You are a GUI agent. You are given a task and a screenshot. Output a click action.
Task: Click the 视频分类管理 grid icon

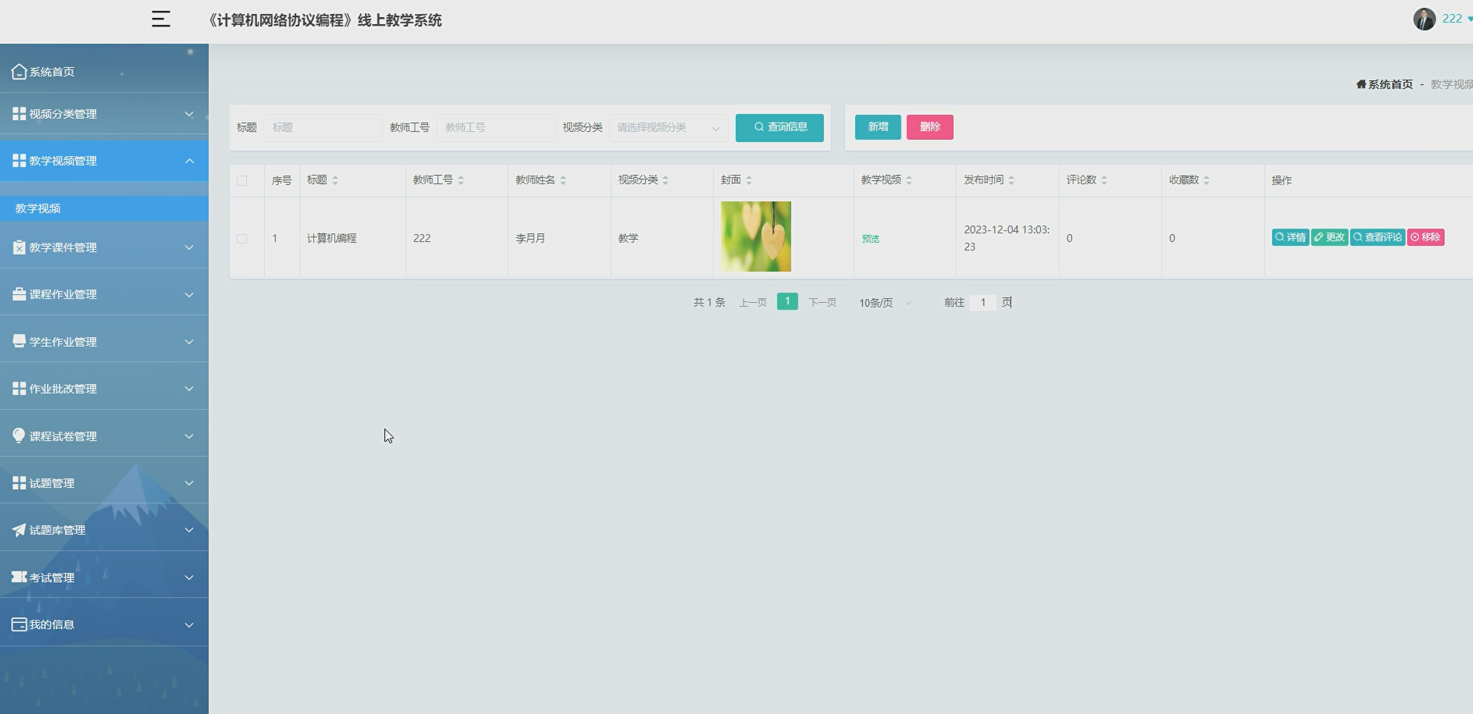click(19, 114)
